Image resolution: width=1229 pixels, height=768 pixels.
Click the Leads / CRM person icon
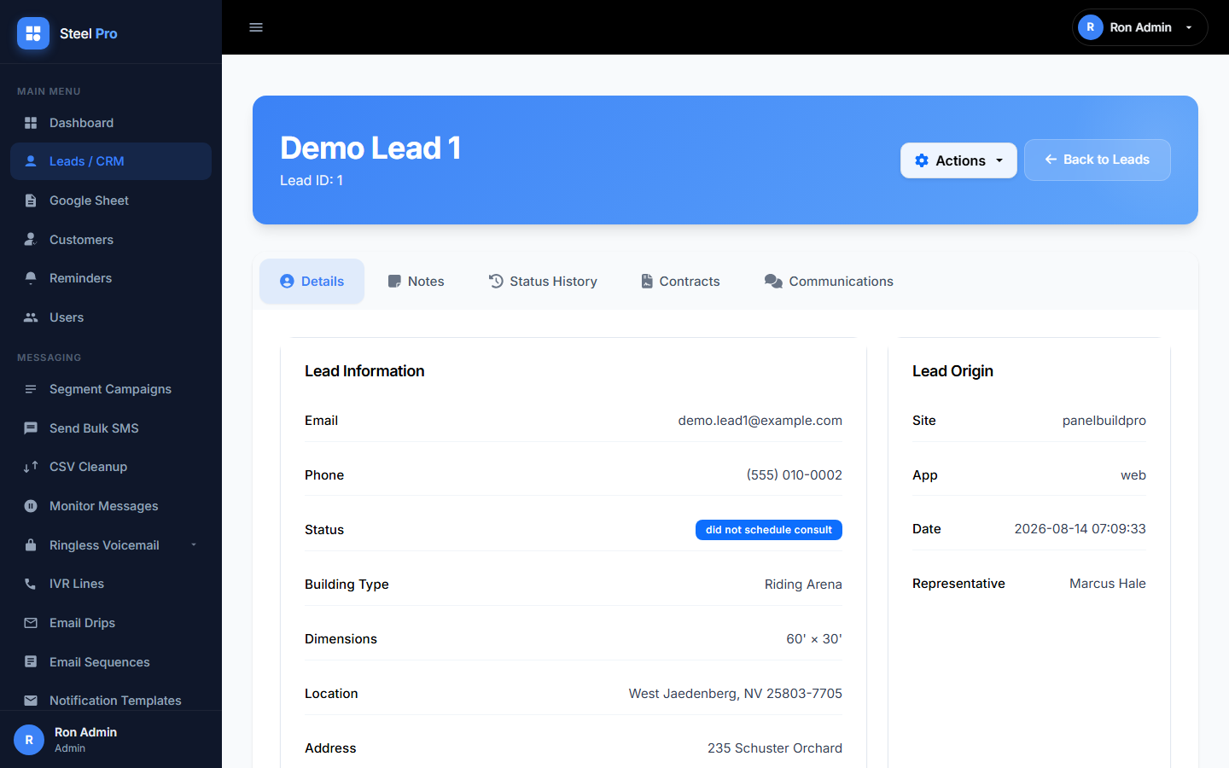click(31, 161)
